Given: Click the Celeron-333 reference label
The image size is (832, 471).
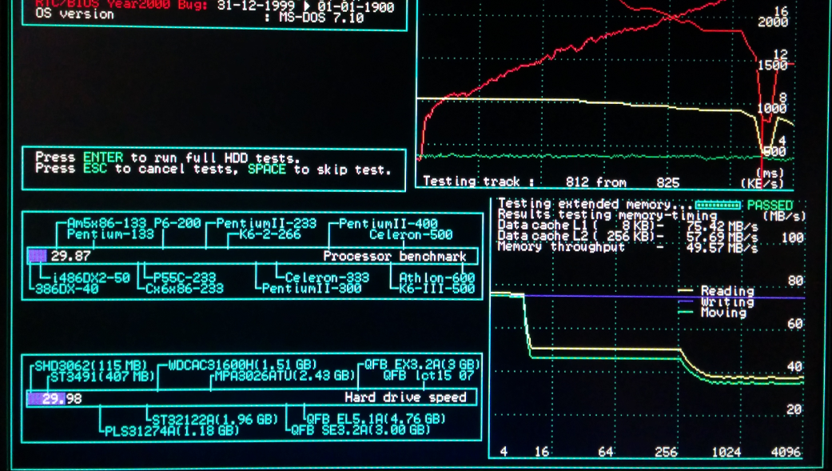Looking at the screenshot, I should [x=327, y=277].
